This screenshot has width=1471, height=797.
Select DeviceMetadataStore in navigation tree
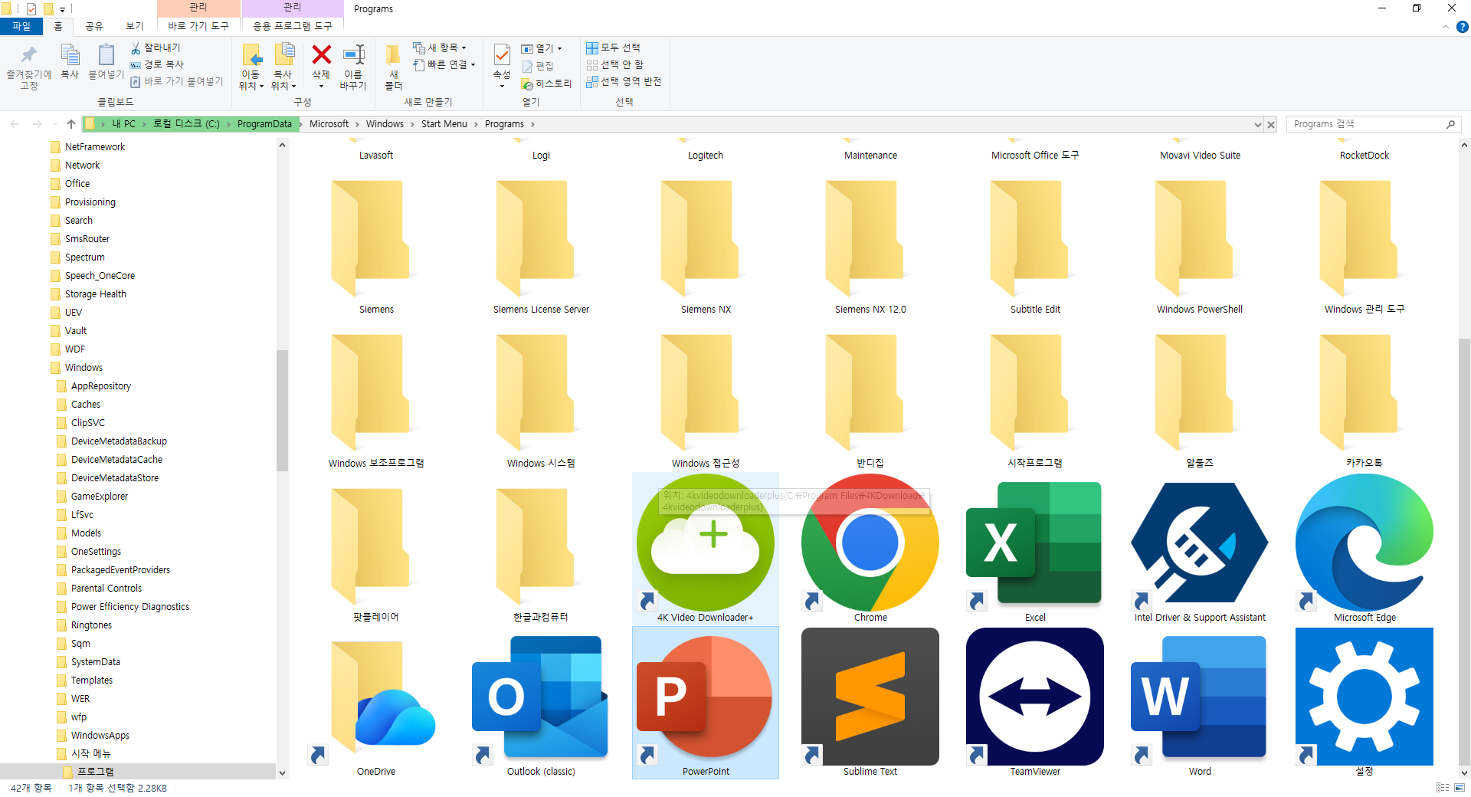[115, 478]
